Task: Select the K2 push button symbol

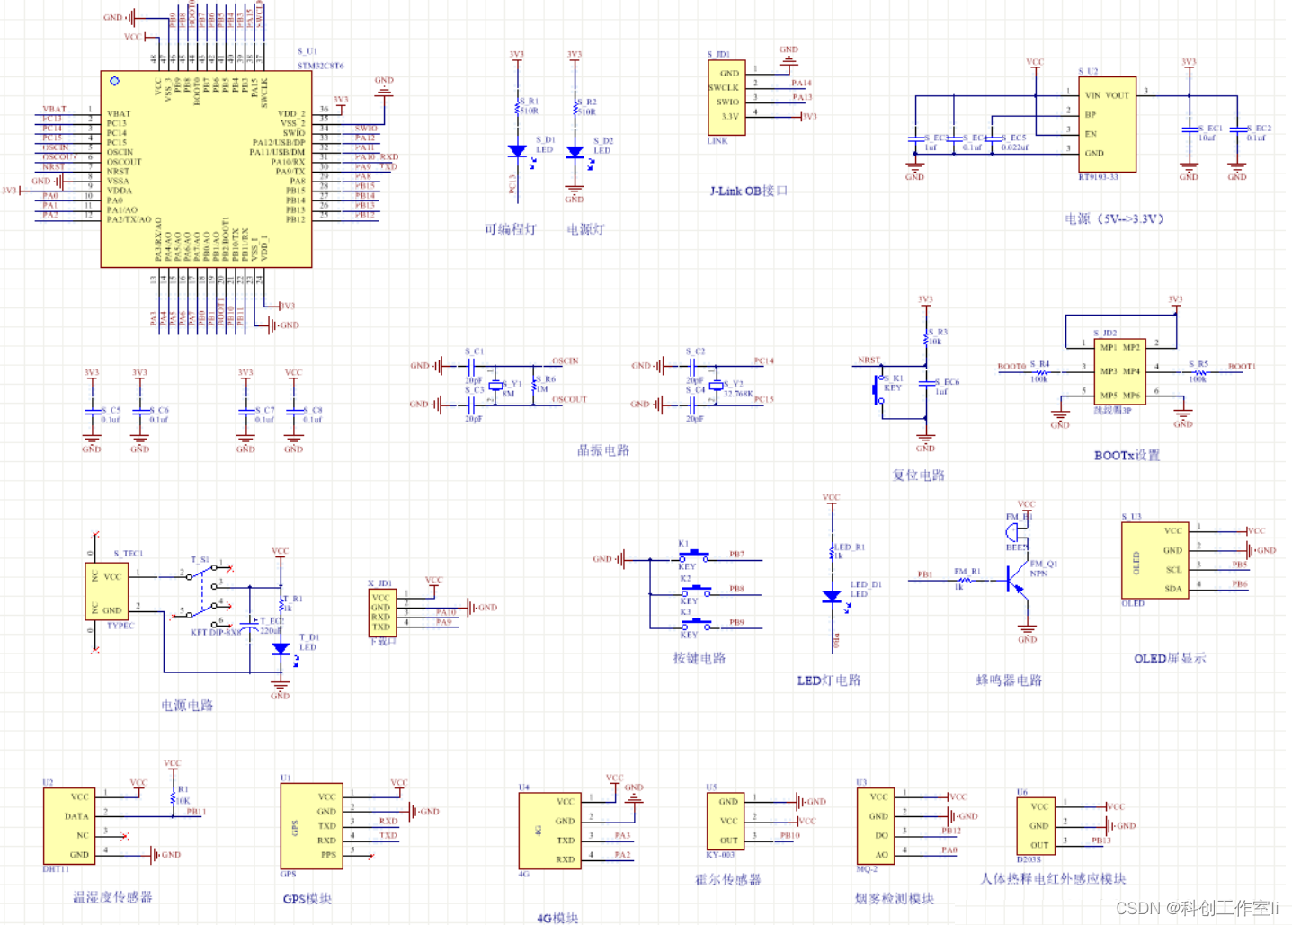Action: (x=694, y=590)
